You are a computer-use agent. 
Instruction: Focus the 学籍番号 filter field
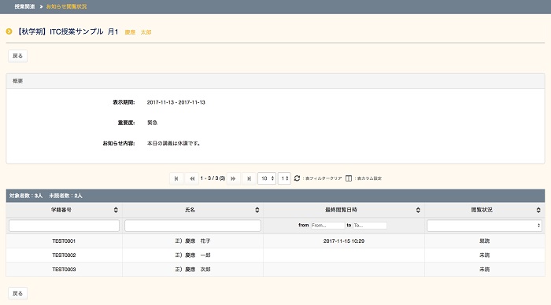click(64, 226)
